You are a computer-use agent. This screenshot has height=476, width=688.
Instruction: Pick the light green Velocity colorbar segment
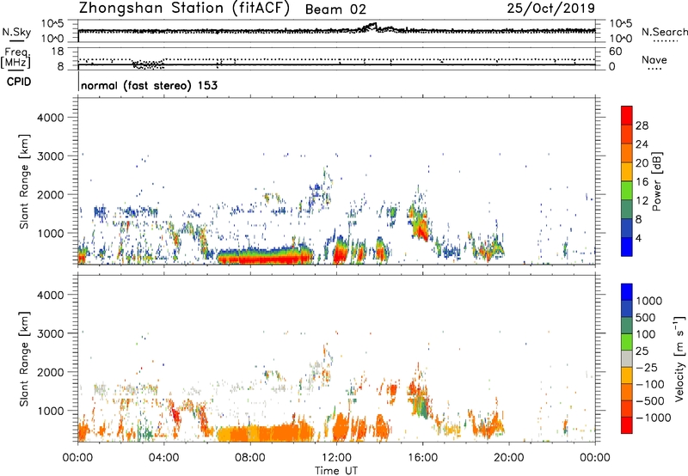(627, 342)
